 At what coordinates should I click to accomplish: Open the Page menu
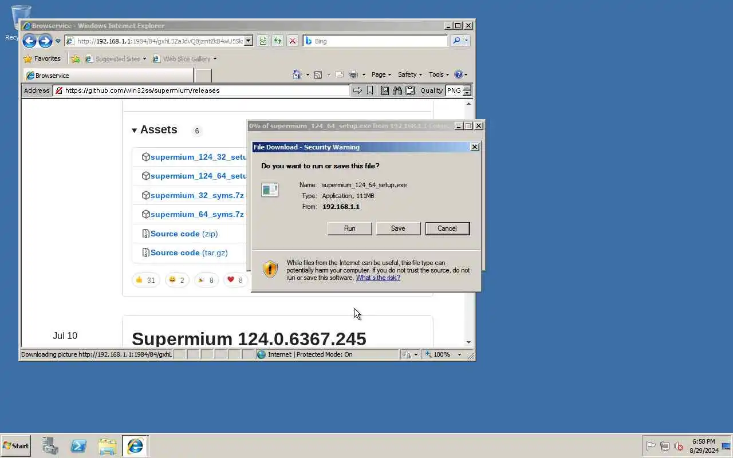tap(381, 74)
